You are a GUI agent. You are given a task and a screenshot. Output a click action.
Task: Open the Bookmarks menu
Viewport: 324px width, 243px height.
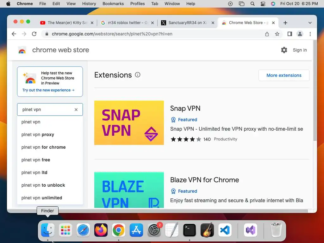click(113, 4)
